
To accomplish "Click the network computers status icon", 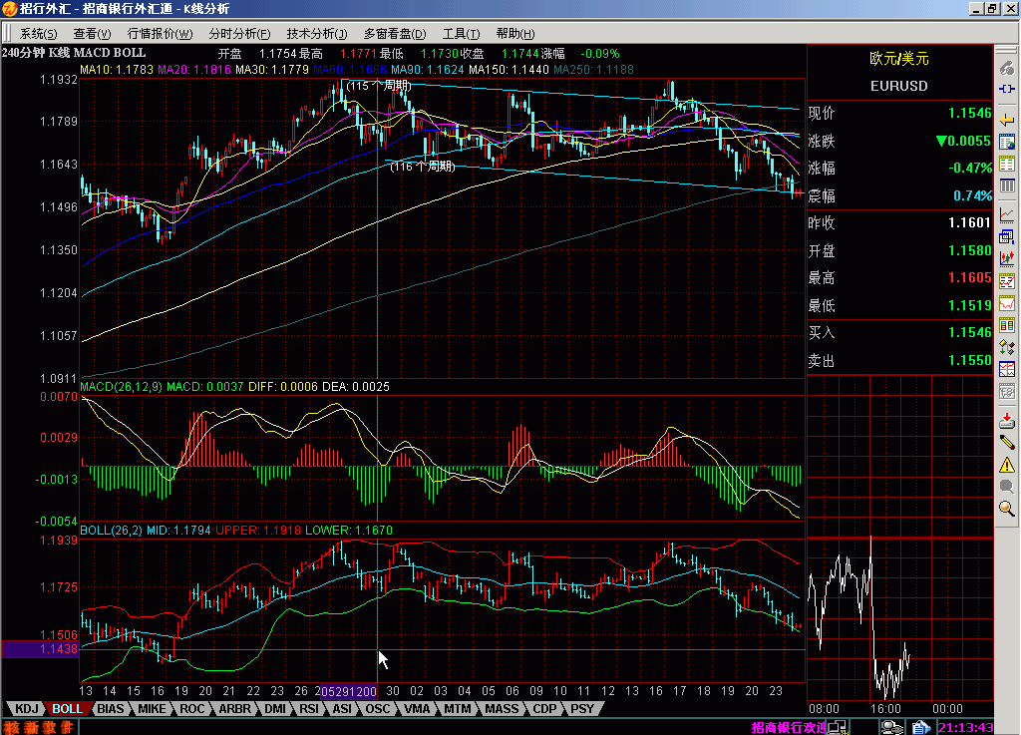I will pyautogui.click(x=838, y=727).
